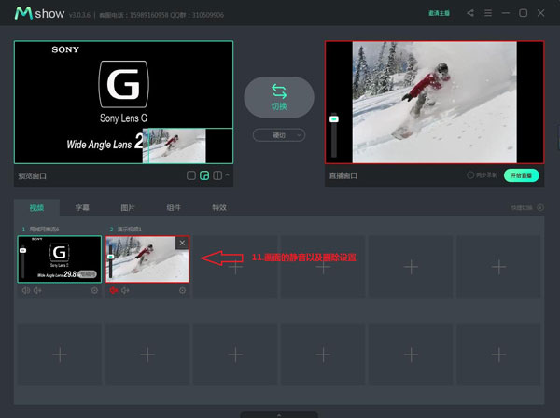Screen dimensions: 560x418
Task: Click the share icon in the title bar
Action: point(470,13)
